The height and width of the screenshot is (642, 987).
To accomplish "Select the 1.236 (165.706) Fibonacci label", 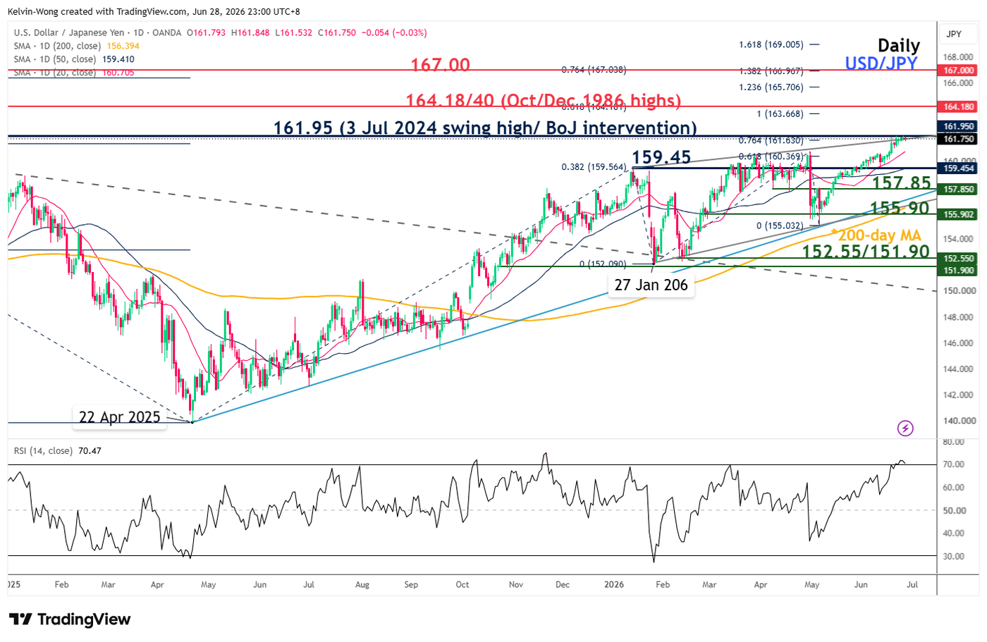I will (x=771, y=87).
